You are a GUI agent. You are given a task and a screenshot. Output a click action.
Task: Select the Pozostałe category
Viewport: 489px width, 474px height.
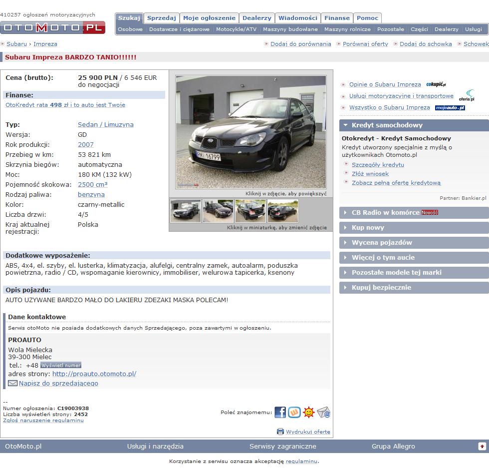(x=391, y=29)
